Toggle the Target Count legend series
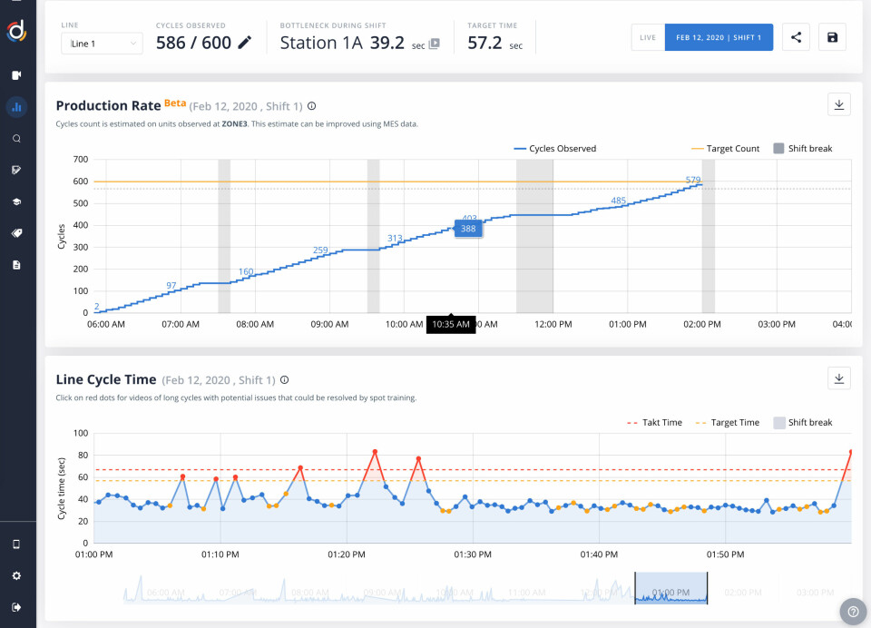Viewport: 871px width, 628px height. [x=725, y=149]
